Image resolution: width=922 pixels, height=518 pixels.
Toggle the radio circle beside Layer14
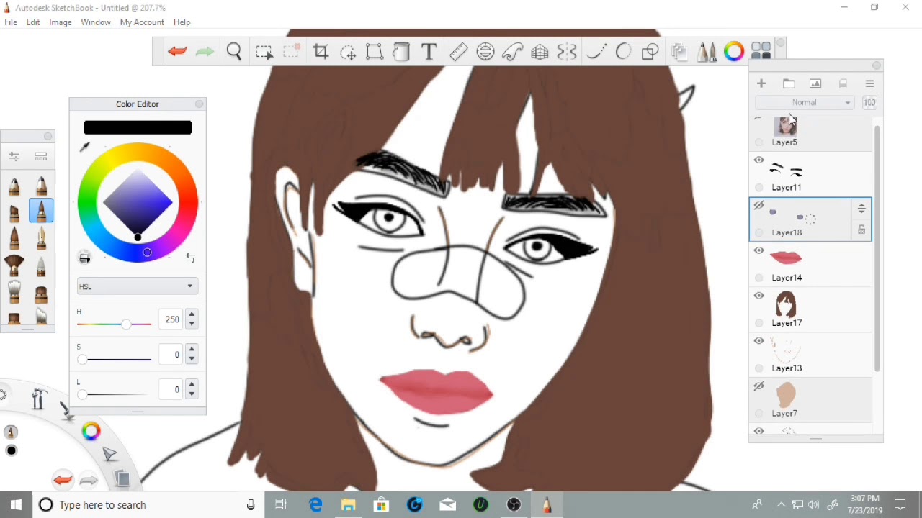pos(759,278)
